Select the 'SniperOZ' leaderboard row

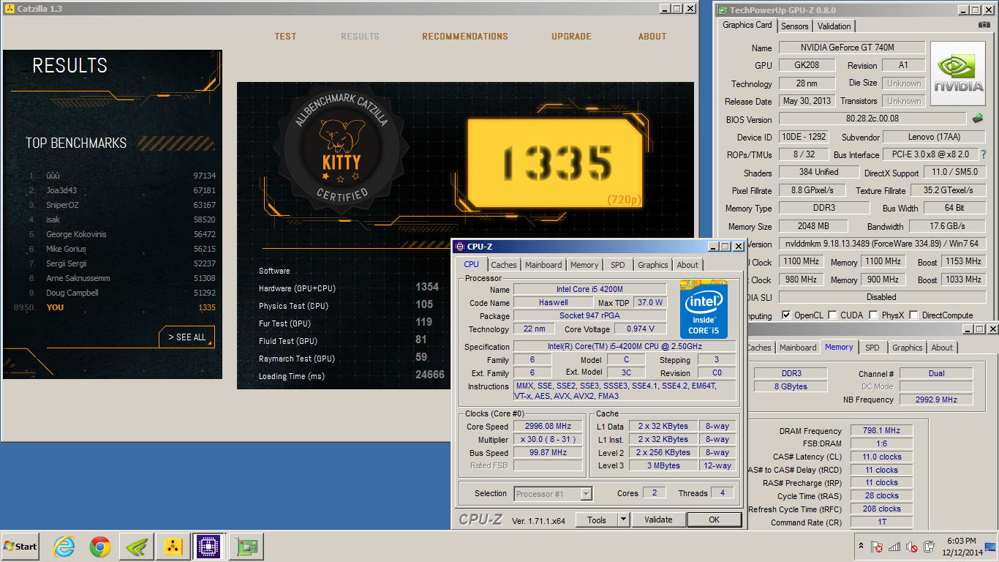point(122,205)
